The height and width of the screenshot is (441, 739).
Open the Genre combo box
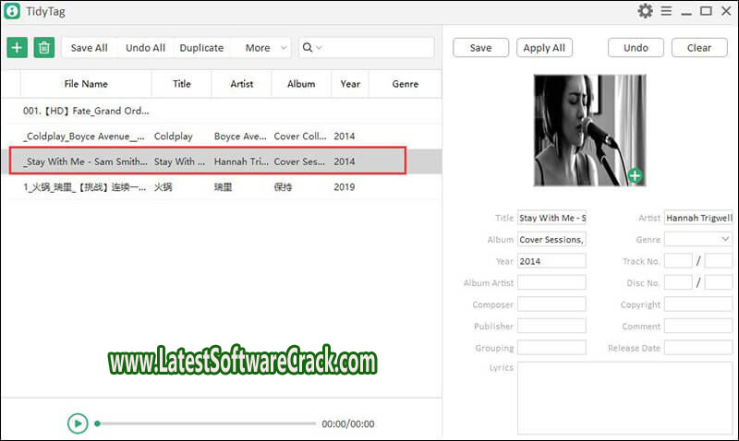click(697, 239)
